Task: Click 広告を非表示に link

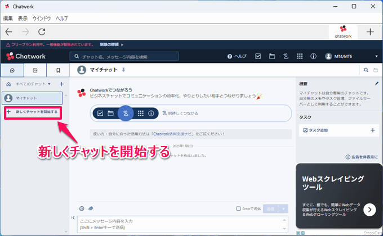Action: [x=362, y=157]
